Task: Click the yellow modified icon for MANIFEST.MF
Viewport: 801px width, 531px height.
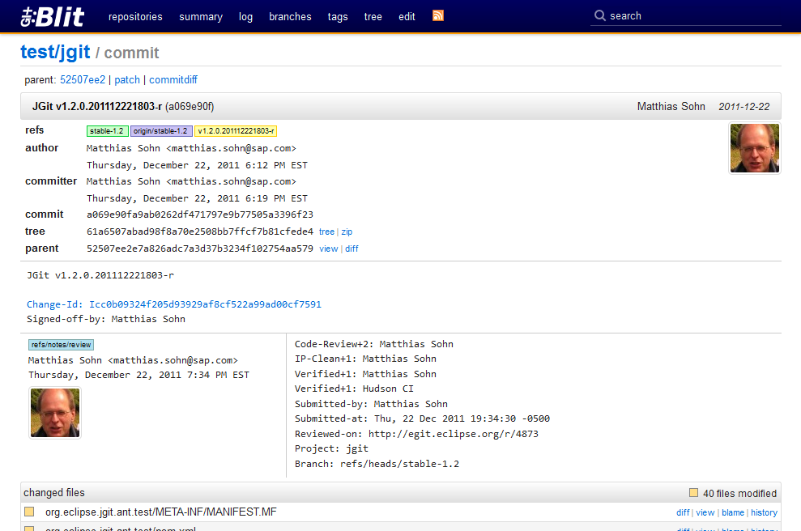Action: pyautogui.click(x=30, y=512)
